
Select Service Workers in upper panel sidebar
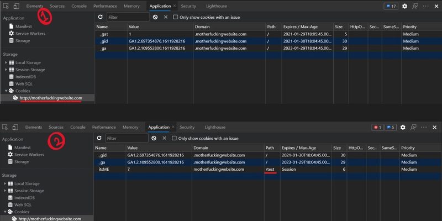[x=30, y=34]
